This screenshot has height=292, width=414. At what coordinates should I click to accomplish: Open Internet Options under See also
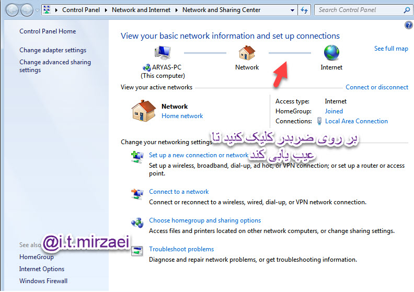[42, 269]
